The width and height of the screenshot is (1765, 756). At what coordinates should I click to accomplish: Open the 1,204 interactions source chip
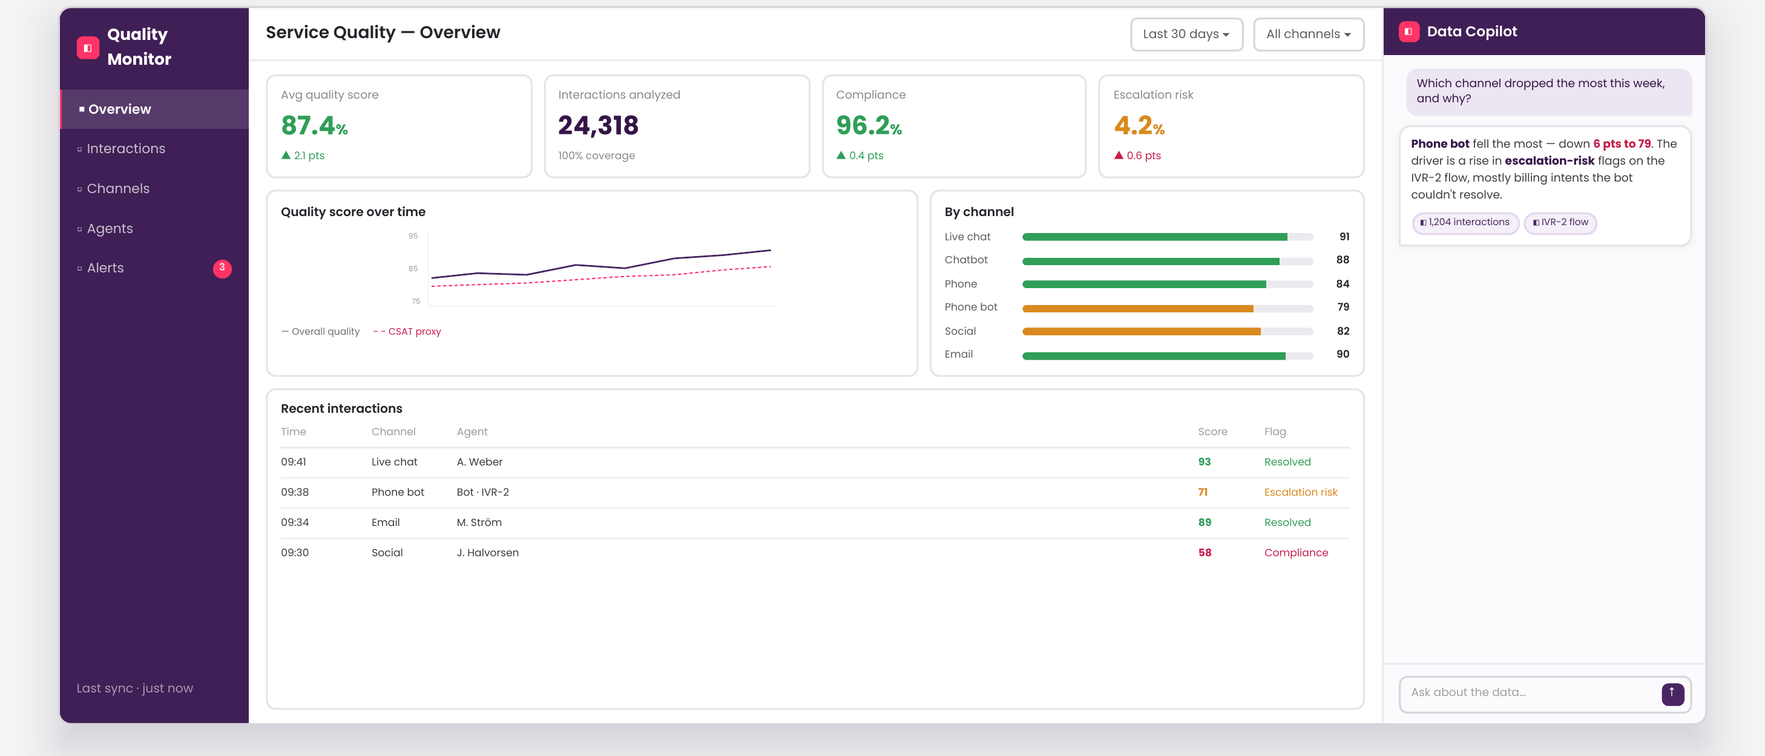tap(1465, 222)
